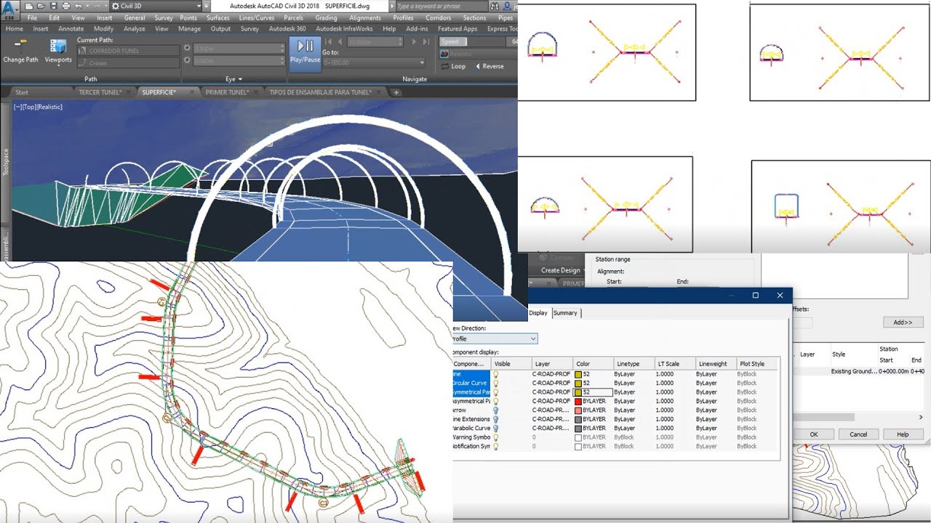Click the Loop playback option

pos(453,66)
